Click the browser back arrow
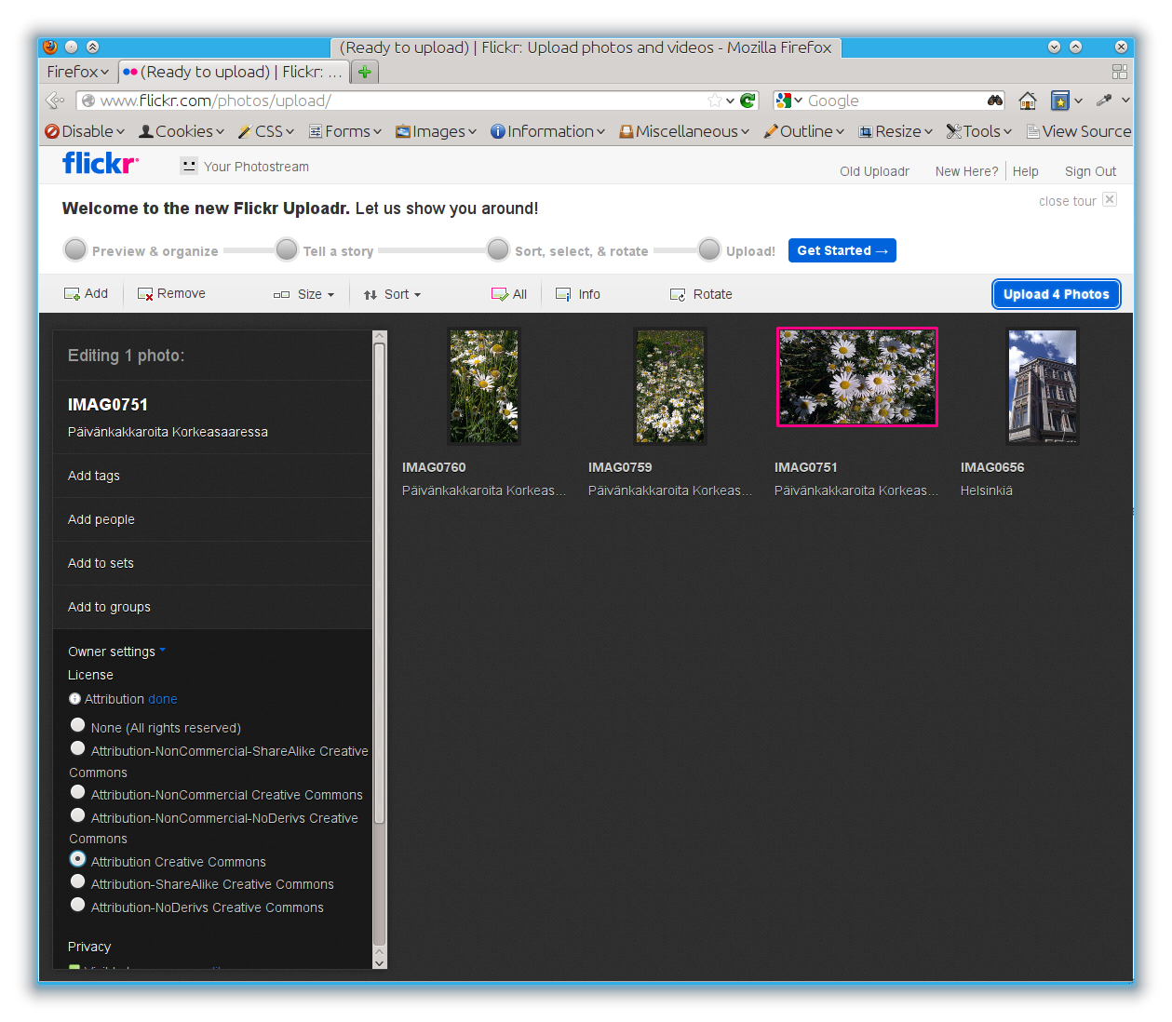The width and height of the screenshot is (1172, 1022). click(x=56, y=101)
